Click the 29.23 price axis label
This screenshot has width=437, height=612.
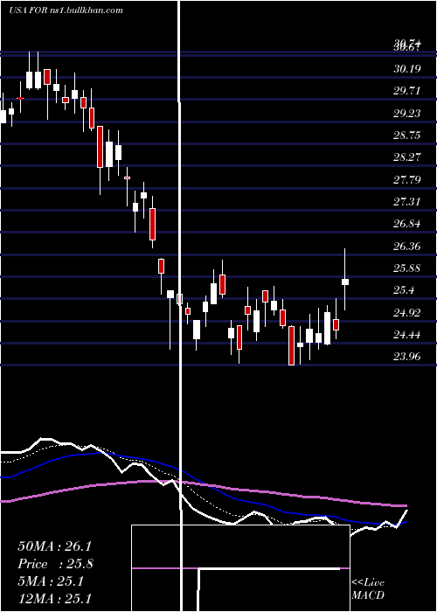[x=407, y=113]
